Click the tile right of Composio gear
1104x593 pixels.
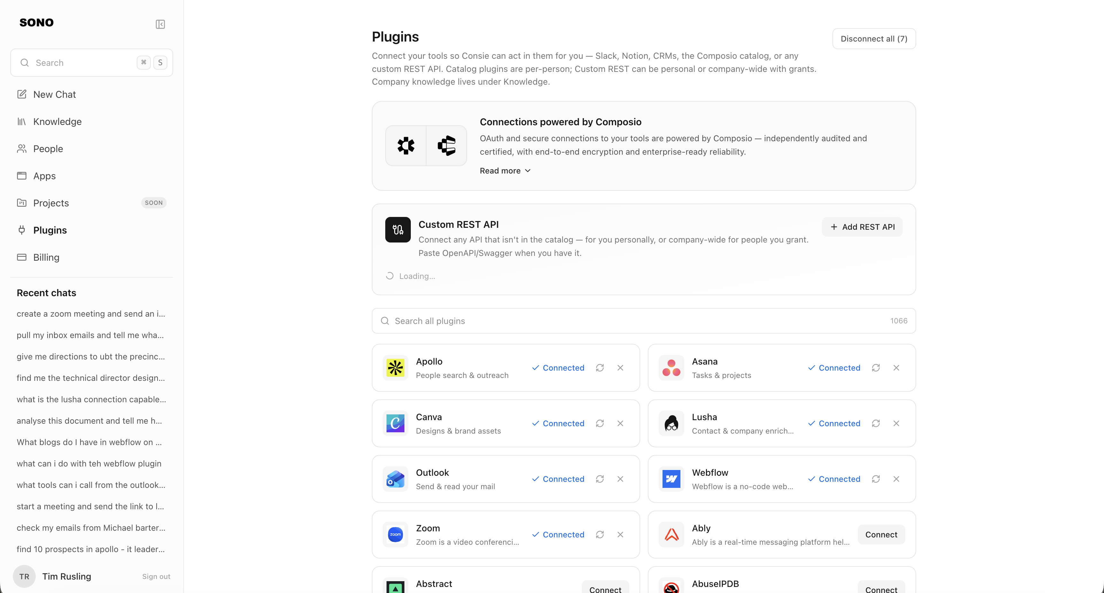446,146
